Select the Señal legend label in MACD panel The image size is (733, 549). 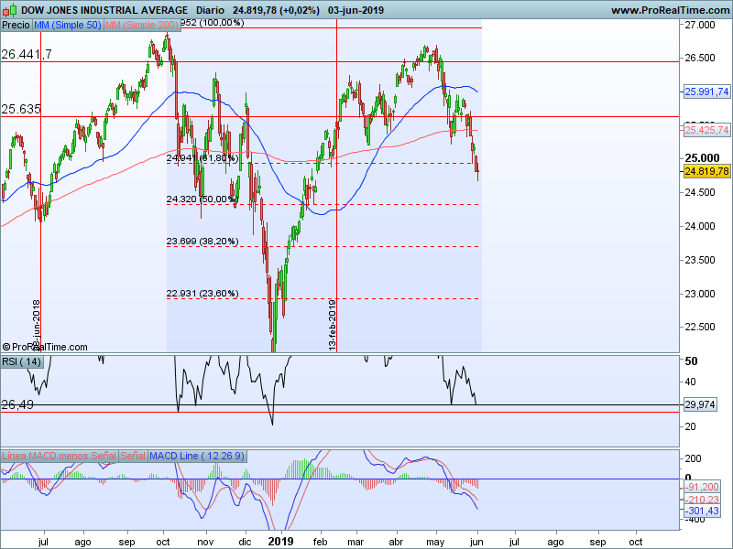[133, 456]
